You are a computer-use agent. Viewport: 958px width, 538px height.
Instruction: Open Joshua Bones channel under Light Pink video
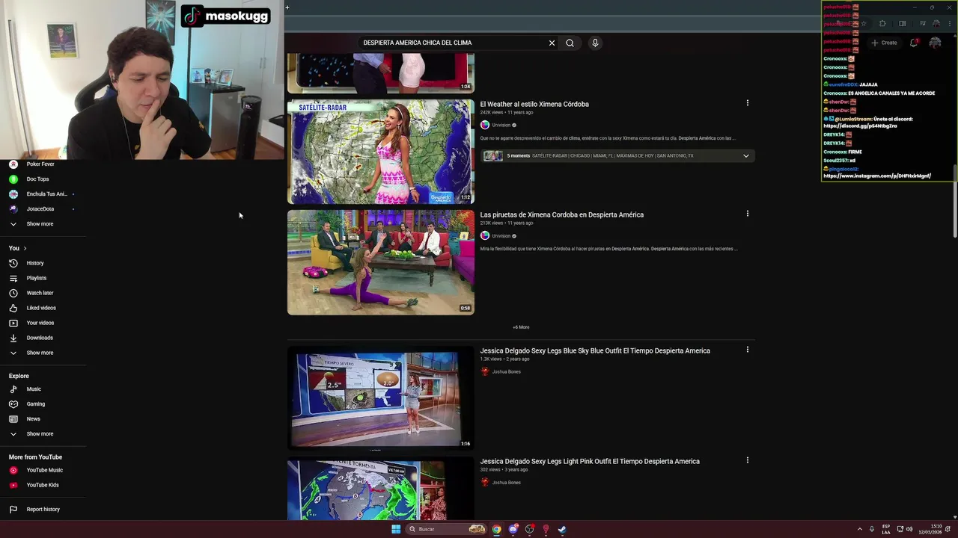[x=506, y=482]
